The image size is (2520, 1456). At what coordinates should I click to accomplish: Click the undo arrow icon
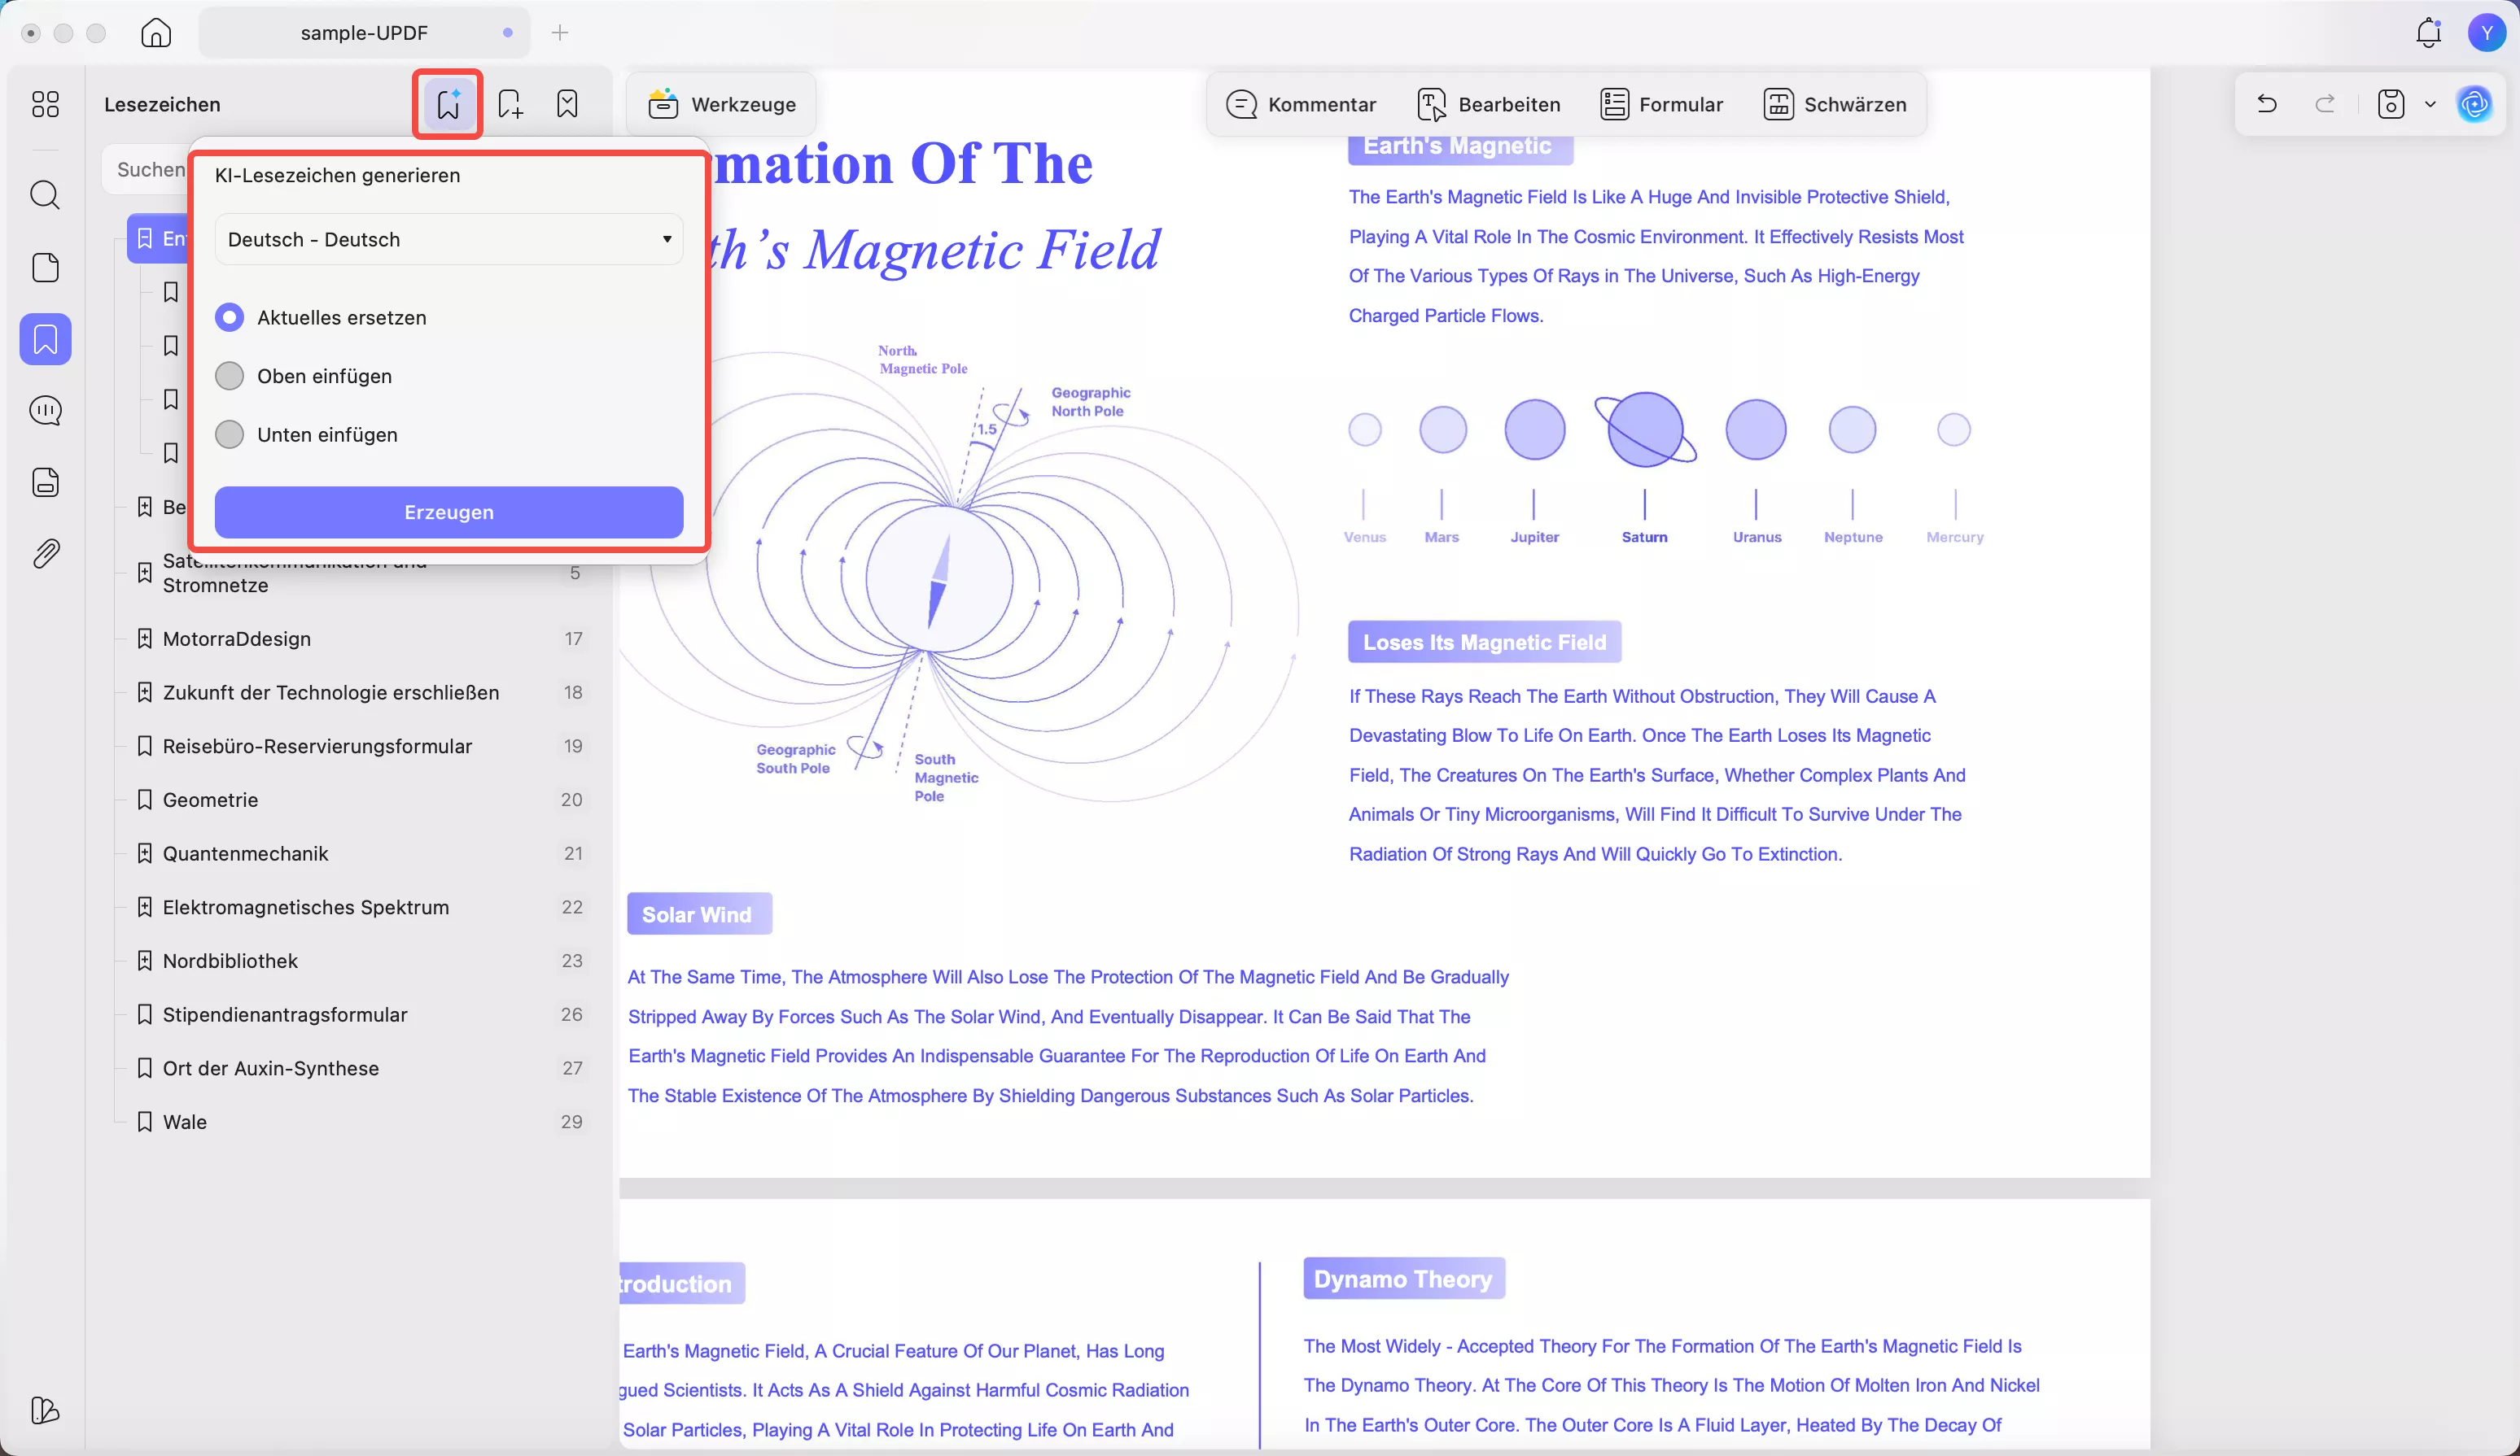point(2267,104)
